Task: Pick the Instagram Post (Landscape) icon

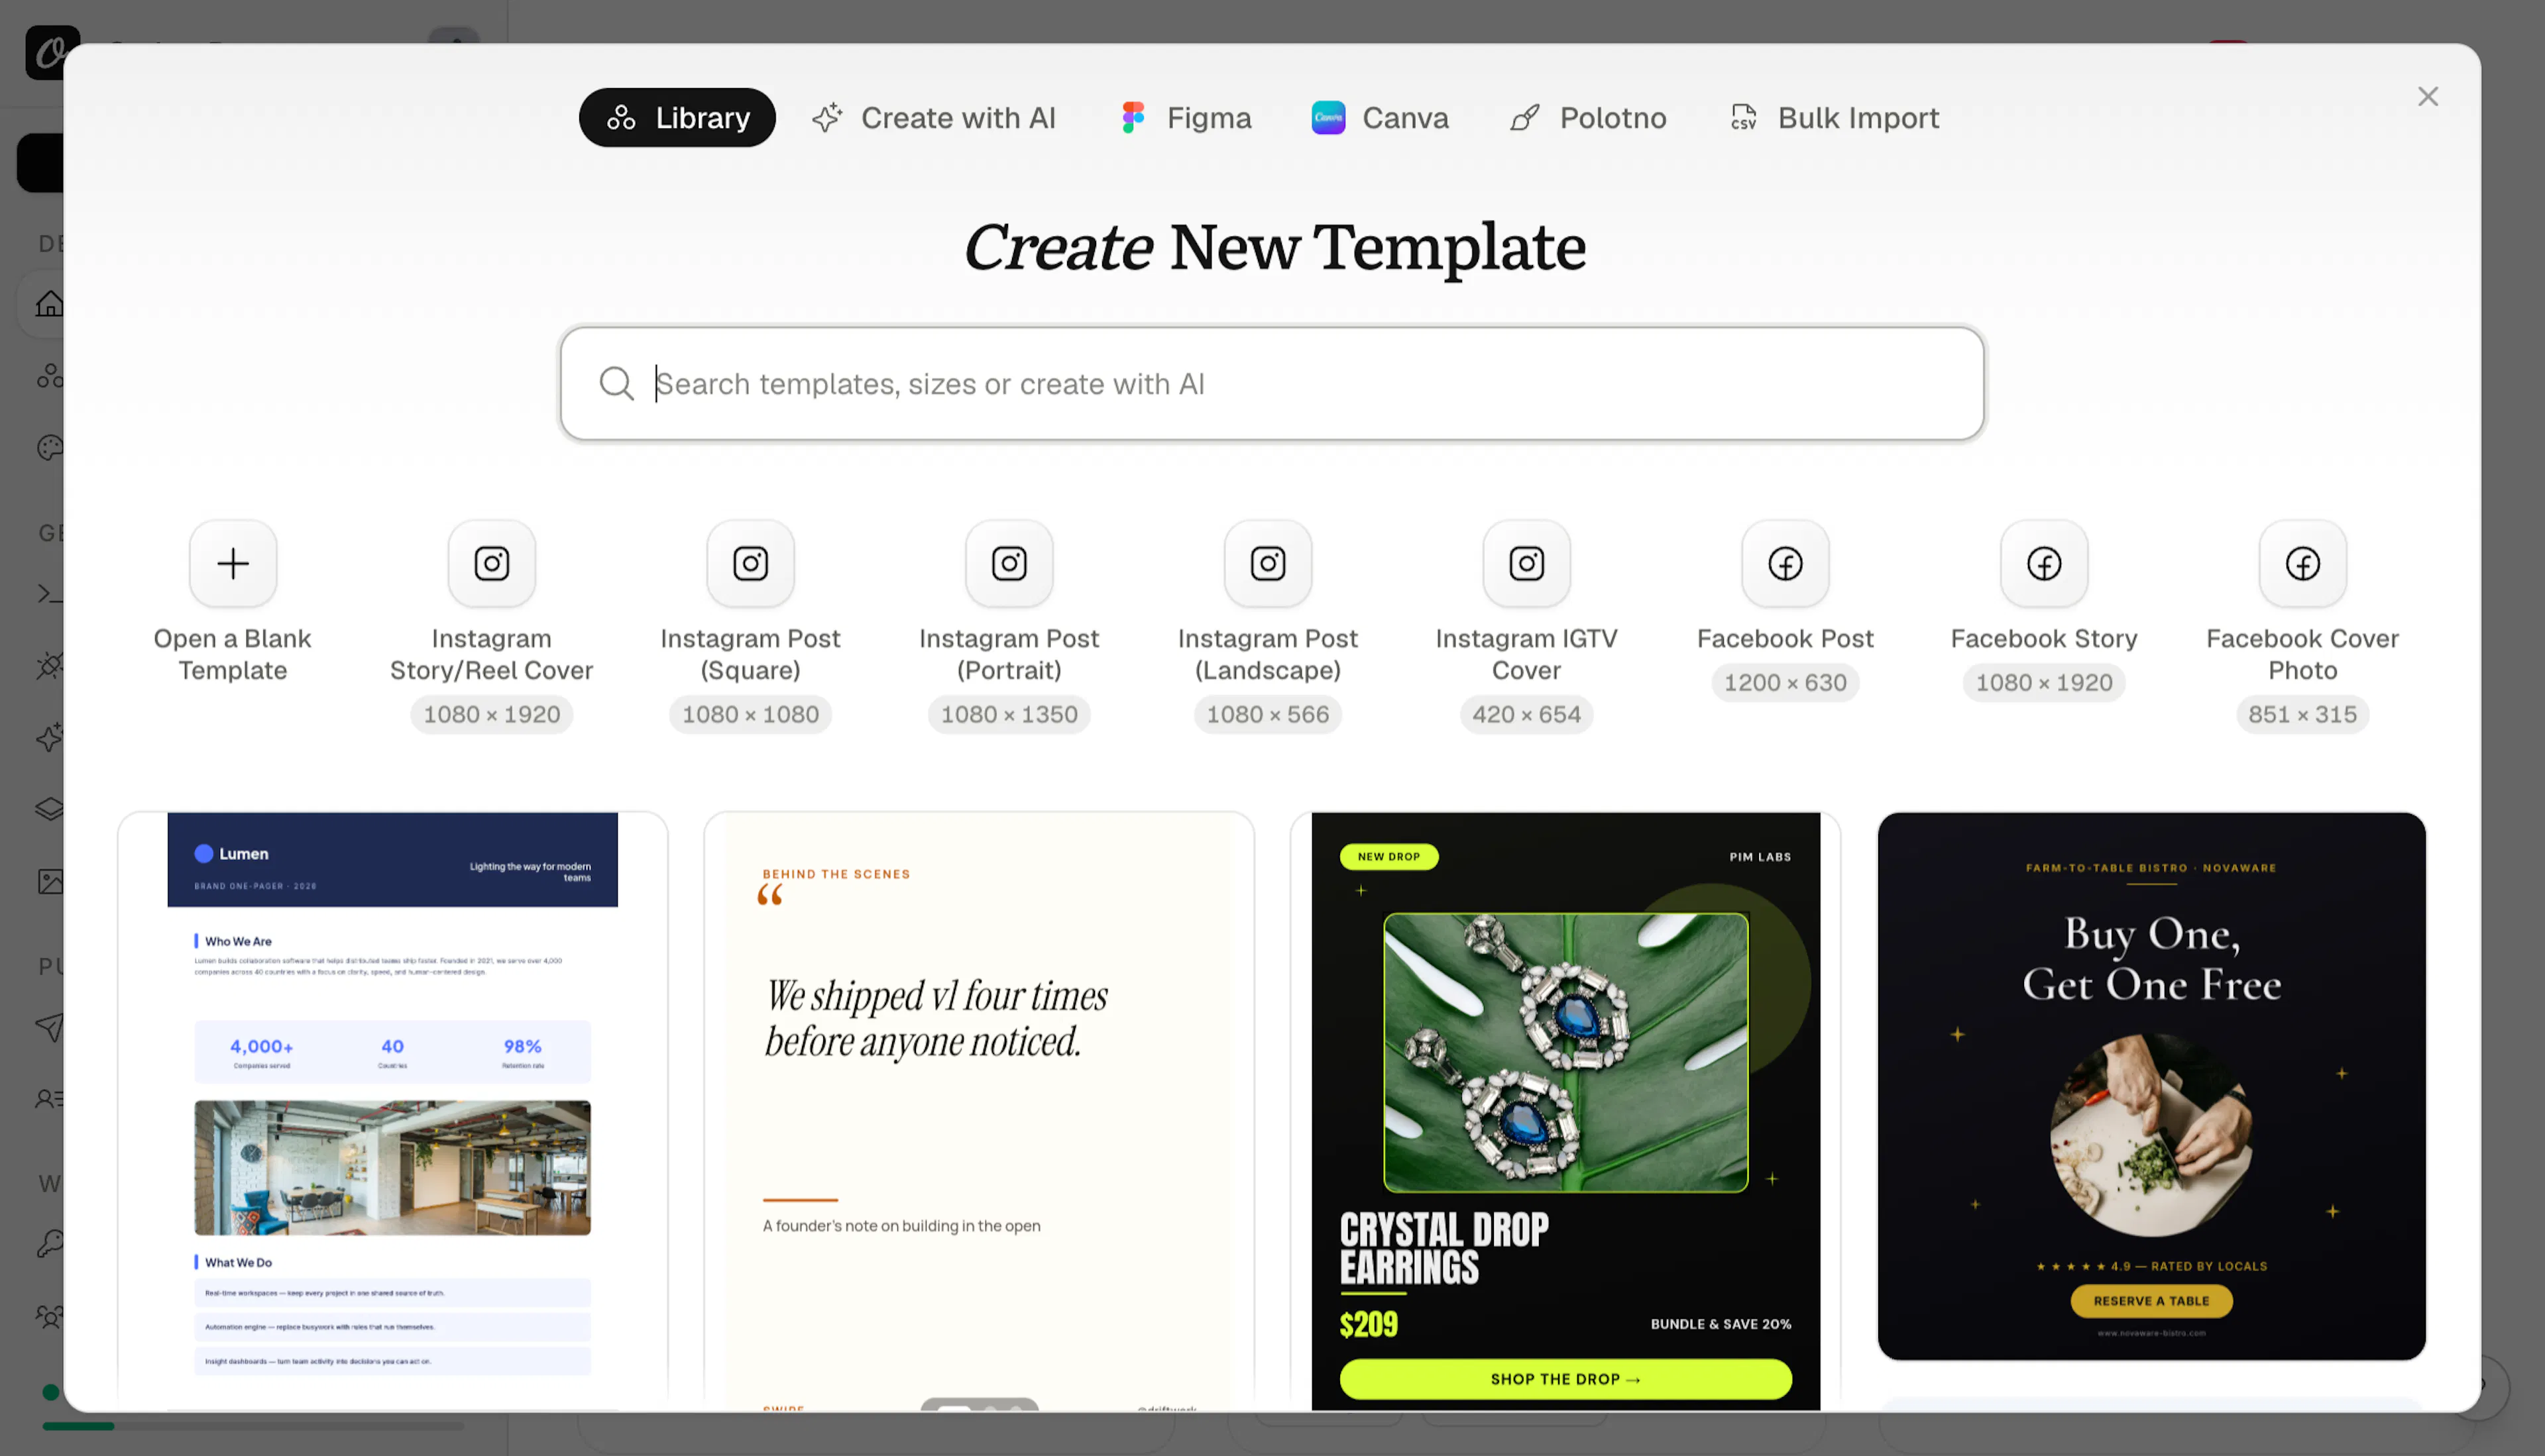Action: [x=1269, y=564]
